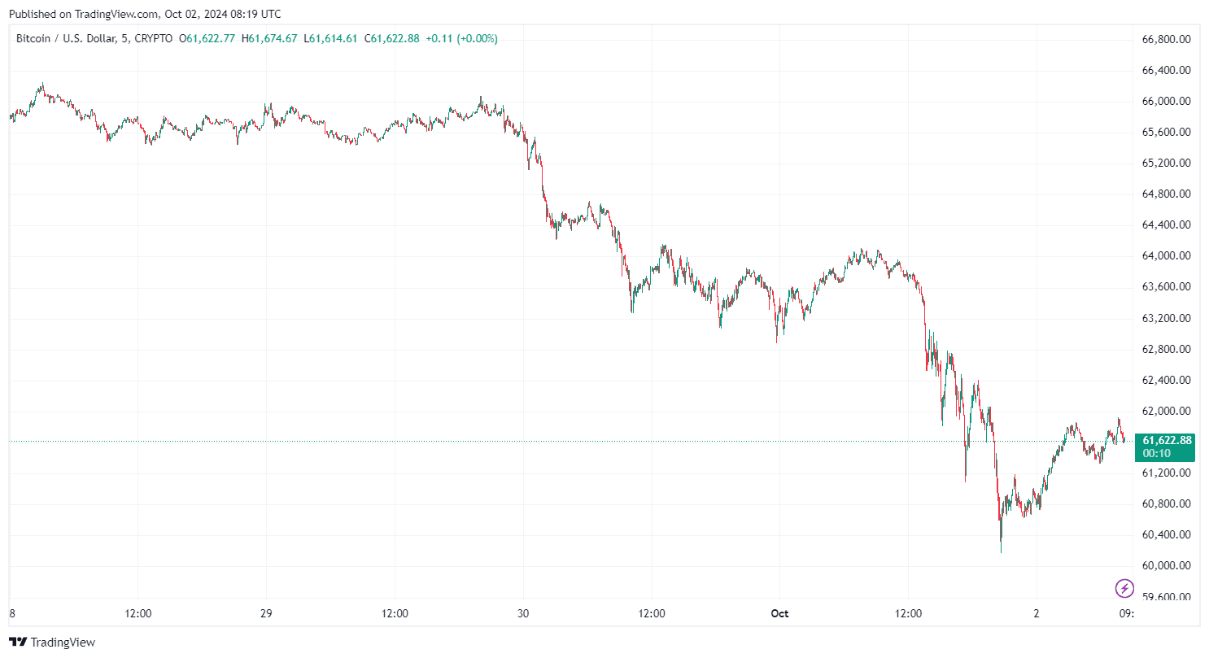Click the purple lightning bolt icon

click(x=1124, y=587)
